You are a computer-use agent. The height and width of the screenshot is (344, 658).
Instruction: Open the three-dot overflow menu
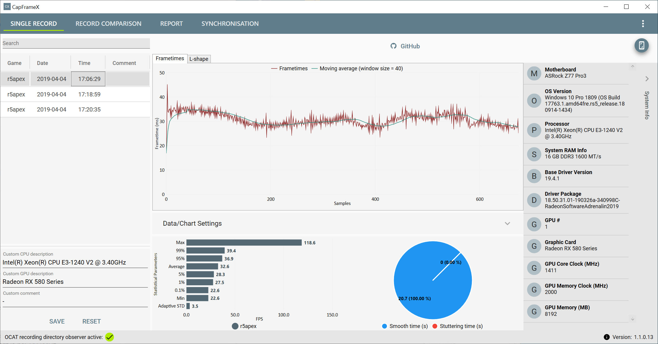643,24
